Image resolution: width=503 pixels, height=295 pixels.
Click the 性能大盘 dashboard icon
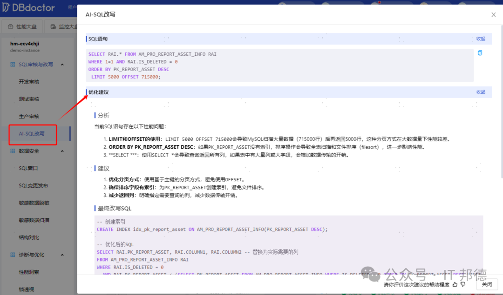tap(11, 27)
